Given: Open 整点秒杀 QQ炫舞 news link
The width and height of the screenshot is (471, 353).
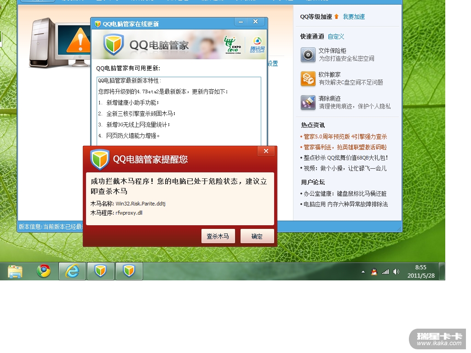Looking at the screenshot, I should coord(346,158).
